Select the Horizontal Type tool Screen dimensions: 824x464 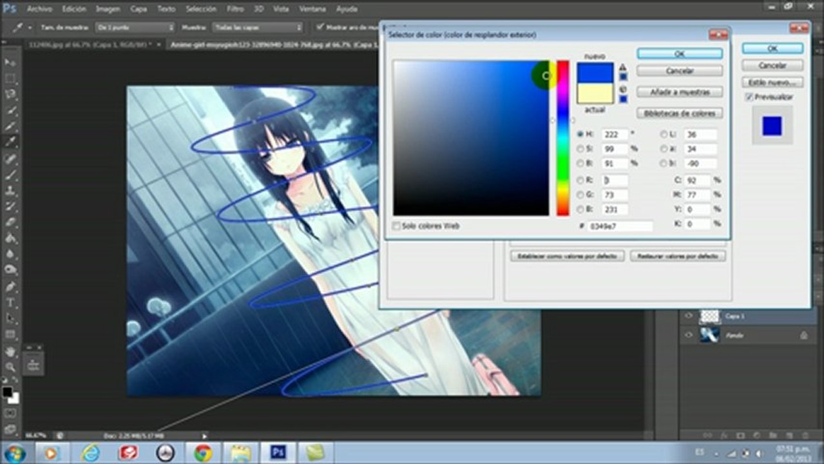coord(10,303)
